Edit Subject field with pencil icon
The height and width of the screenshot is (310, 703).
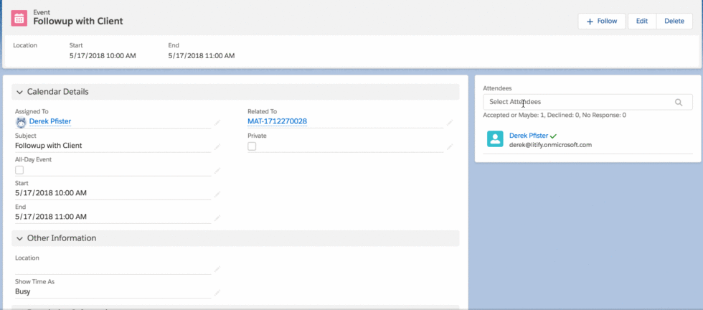pos(217,146)
